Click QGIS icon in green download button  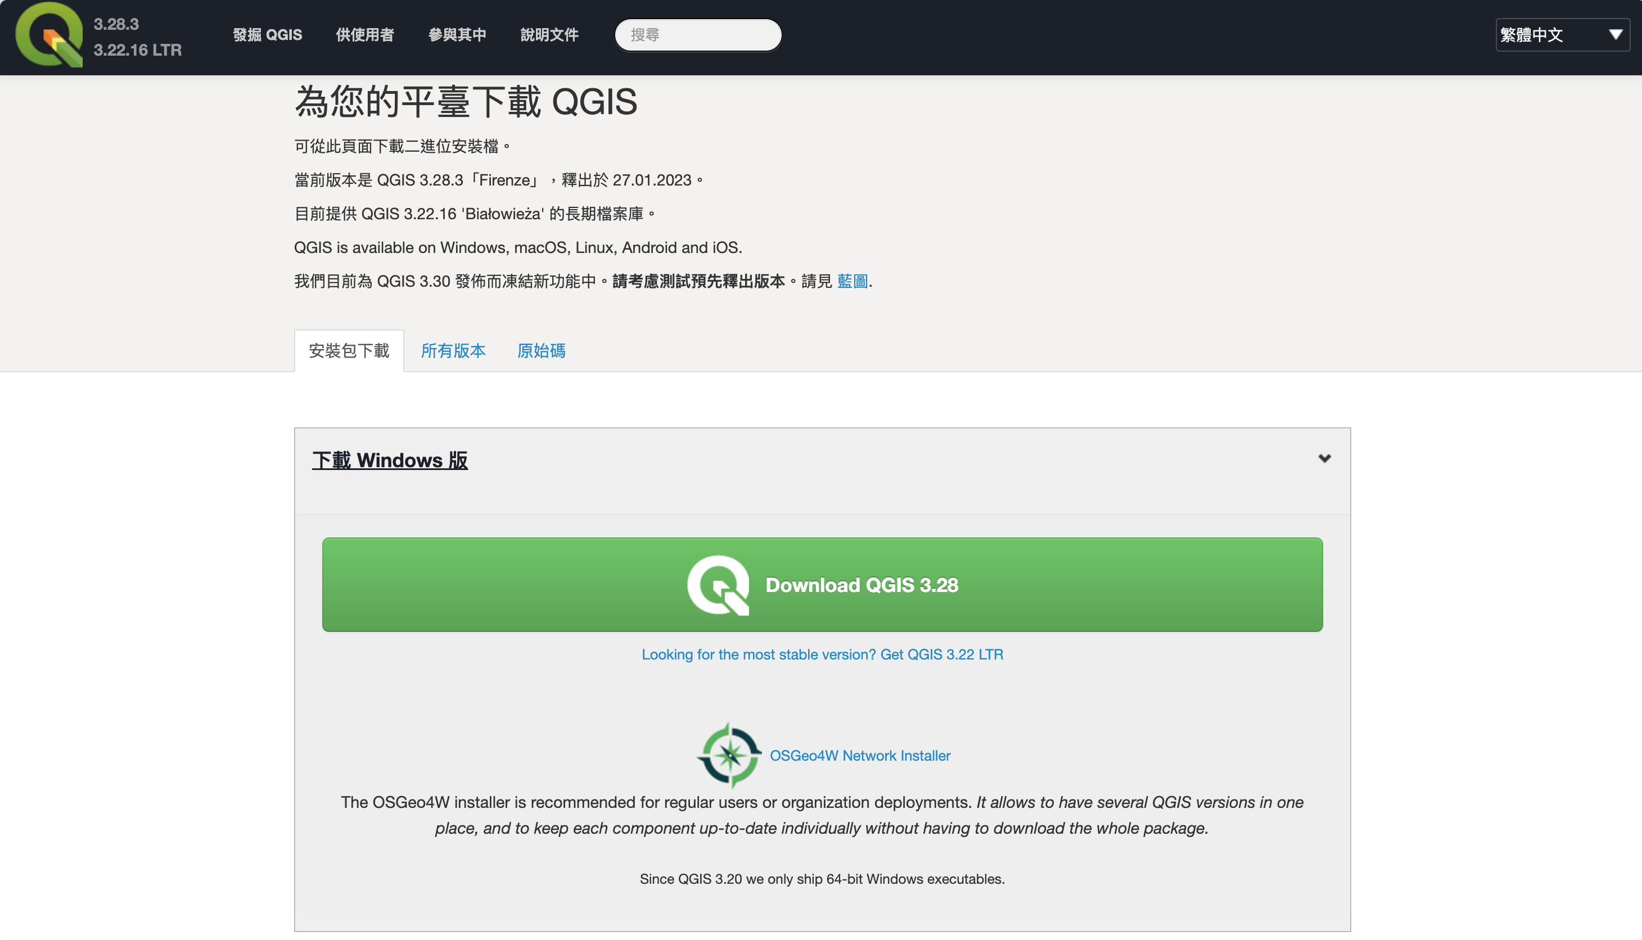click(x=718, y=585)
